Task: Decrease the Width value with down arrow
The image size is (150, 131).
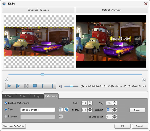Action: (x=90, y=111)
